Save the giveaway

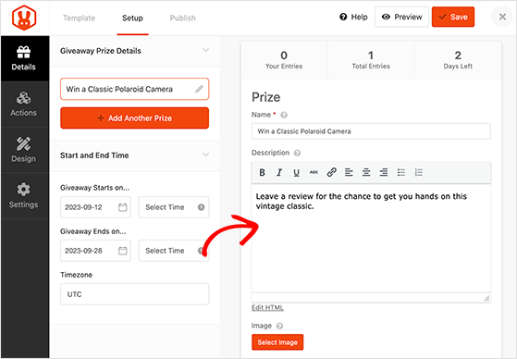453,17
